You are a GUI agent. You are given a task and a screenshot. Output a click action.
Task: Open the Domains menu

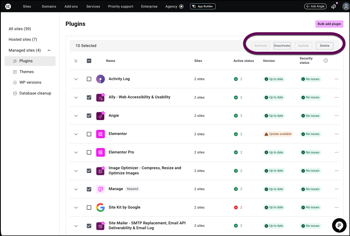(49, 7)
